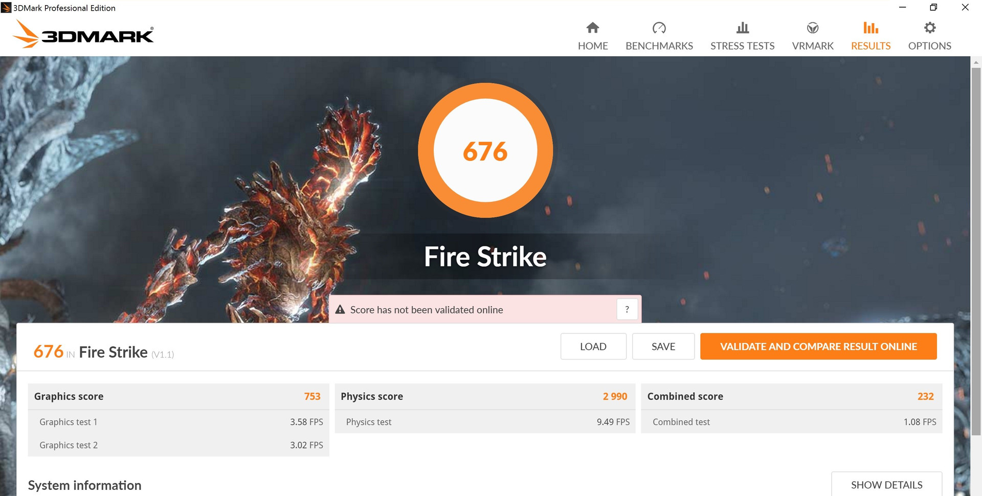Click the Options gear icon
The width and height of the screenshot is (982, 496).
930,28
